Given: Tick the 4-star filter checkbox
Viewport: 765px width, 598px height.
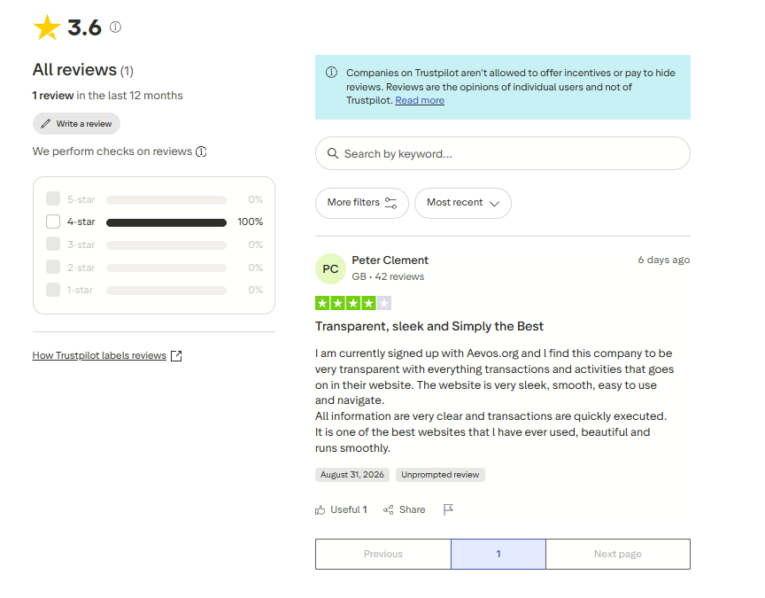Looking at the screenshot, I should (x=53, y=221).
